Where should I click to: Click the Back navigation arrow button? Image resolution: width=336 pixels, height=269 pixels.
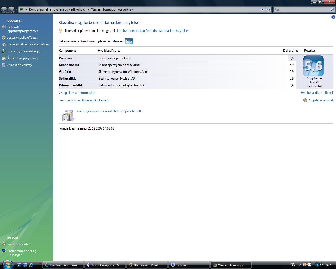pyautogui.click(x=4, y=10)
